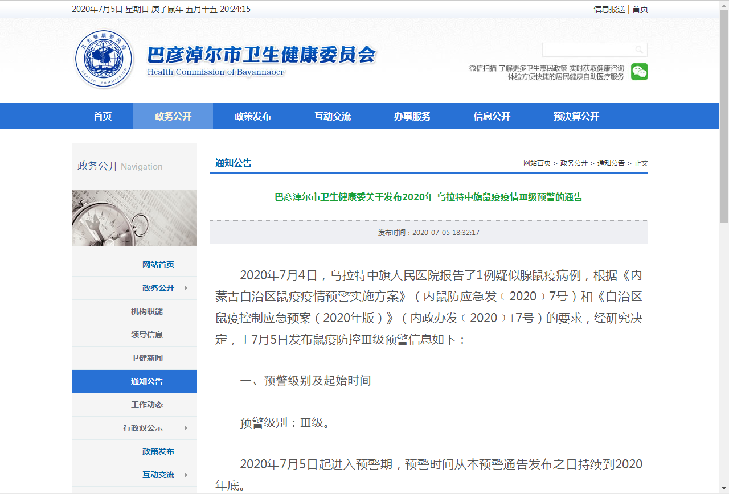Click breadcrumb 通知公告
The width and height of the screenshot is (729, 494).
click(611, 163)
